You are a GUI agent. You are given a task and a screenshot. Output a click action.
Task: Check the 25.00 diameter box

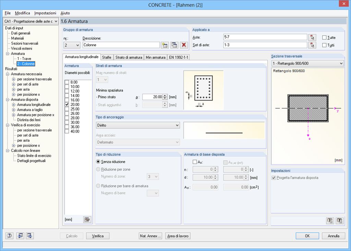pos(67,109)
